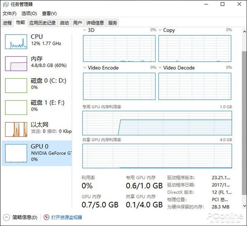Maximize the Task Manager window
The image size is (247, 226).
[x=222, y=4]
